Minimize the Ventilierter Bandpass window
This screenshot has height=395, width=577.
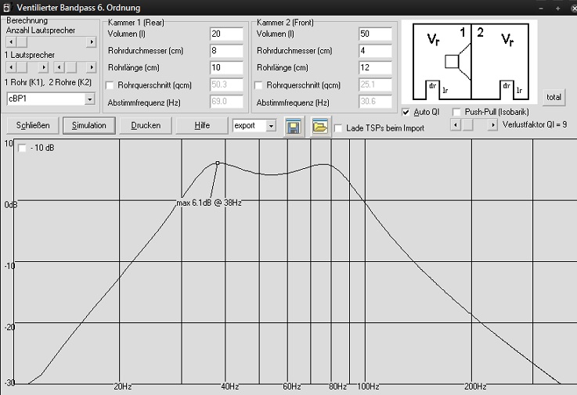pos(541,8)
